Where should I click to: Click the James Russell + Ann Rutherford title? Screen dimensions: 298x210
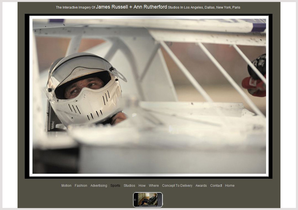[x=131, y=7]
